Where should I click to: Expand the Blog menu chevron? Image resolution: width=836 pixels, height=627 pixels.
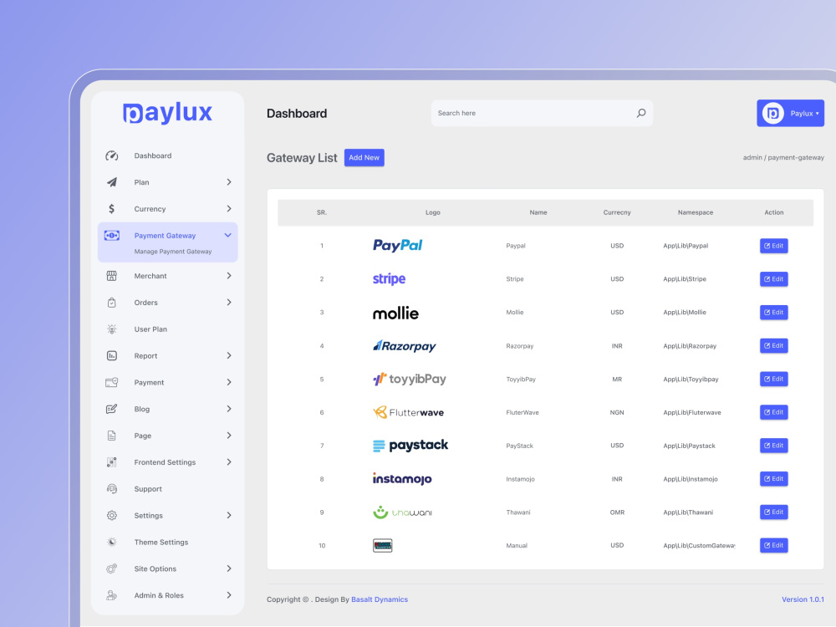click(229, 409)
